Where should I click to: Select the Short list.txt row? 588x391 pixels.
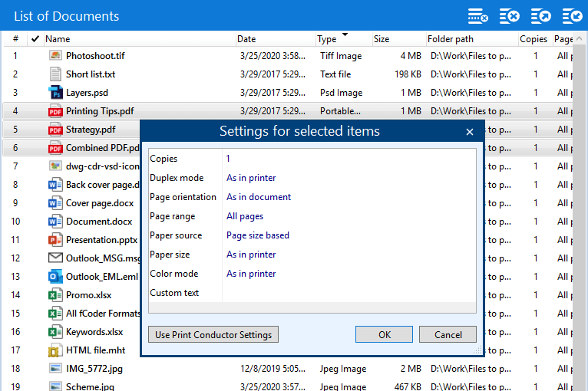[91, 74]
